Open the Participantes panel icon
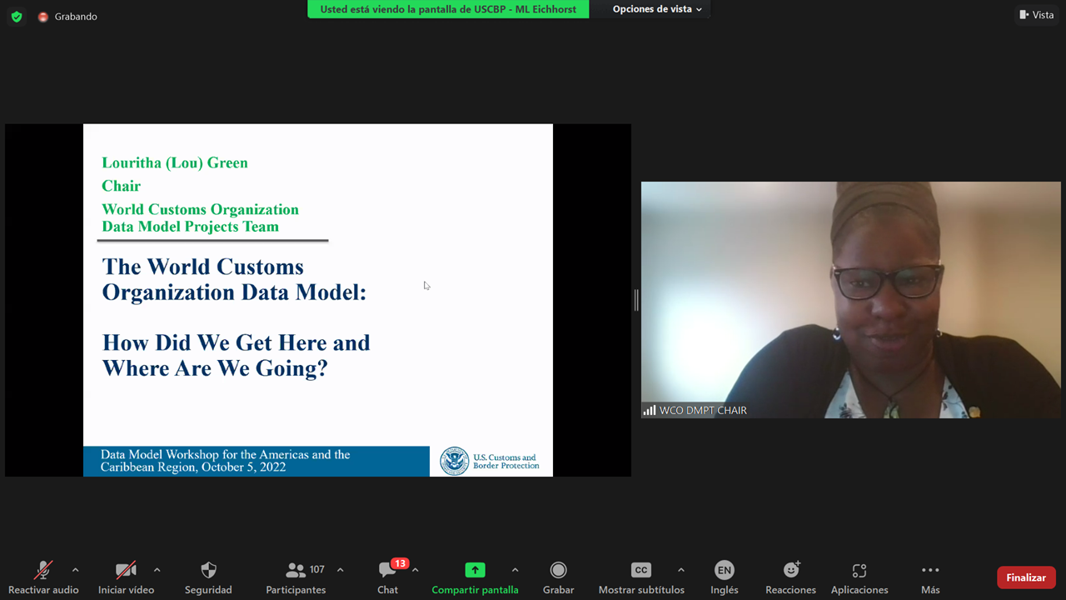 tap(296, 570)
